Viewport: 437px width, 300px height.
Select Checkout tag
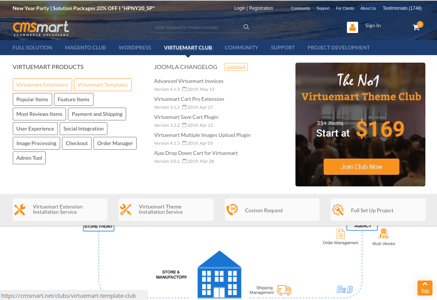(x=77, y=143)
